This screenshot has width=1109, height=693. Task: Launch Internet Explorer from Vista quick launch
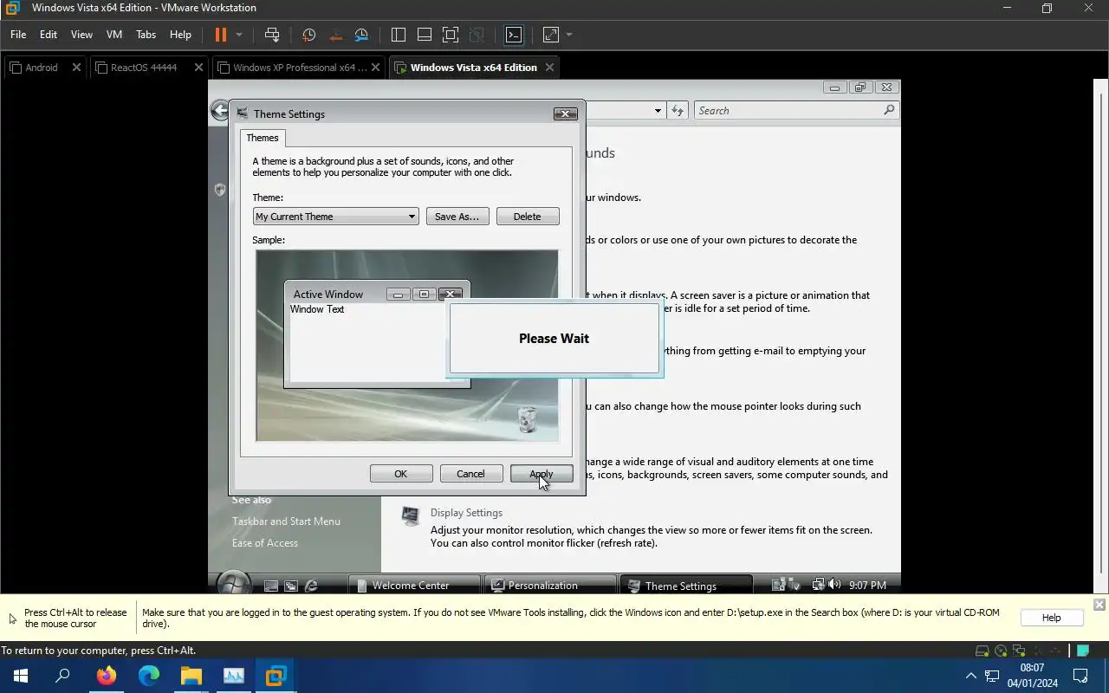coord(311,586)
